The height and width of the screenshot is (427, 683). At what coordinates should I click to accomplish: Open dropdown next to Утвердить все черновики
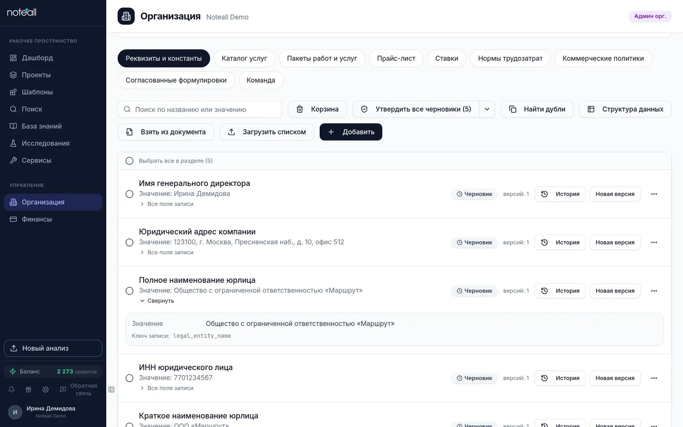pyautogui.click(x=487, y=109)
